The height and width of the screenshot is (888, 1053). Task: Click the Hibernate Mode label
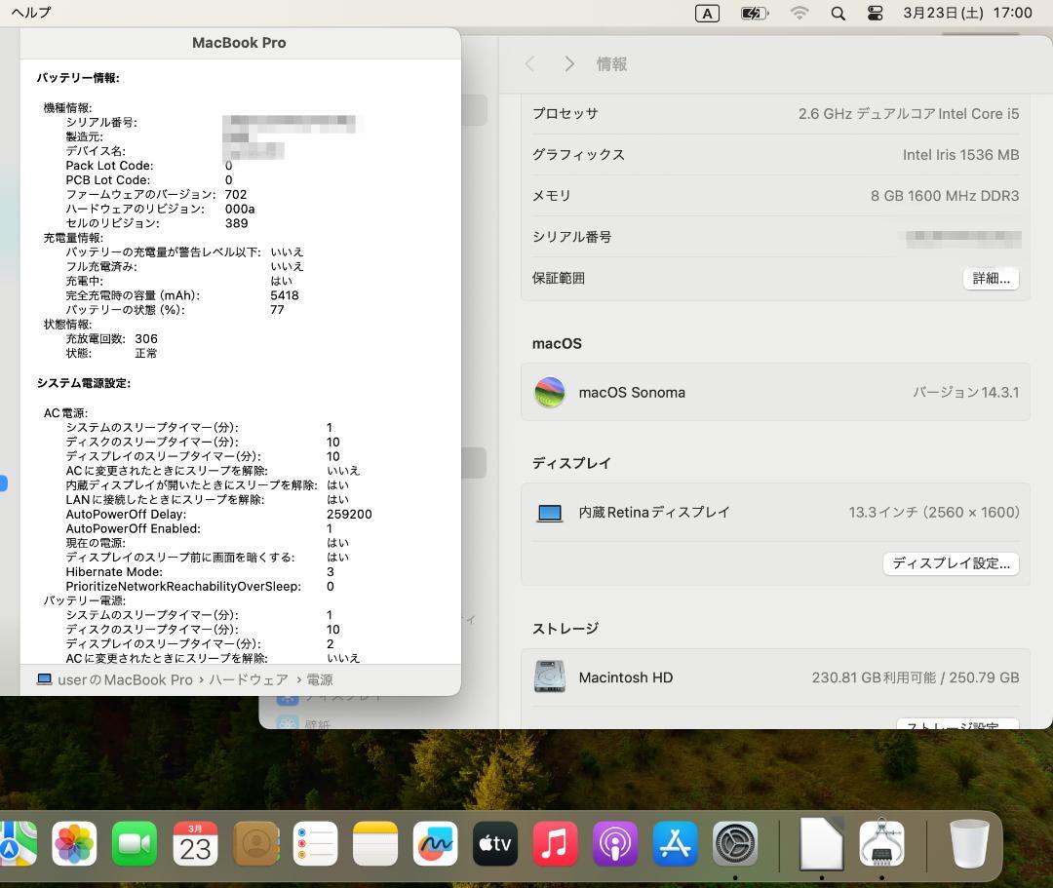pyautogui.click(x=114, y=572)
